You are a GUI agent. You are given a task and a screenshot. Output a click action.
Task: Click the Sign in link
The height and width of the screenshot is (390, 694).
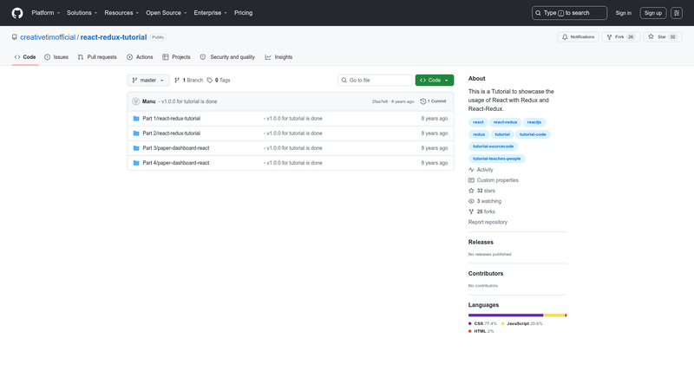(x=623, y=13)
